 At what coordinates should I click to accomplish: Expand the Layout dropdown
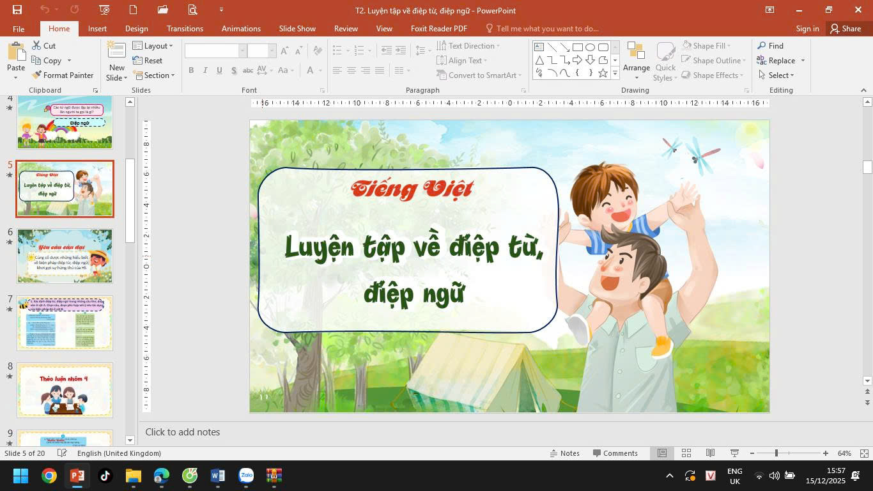click(153, 46)
